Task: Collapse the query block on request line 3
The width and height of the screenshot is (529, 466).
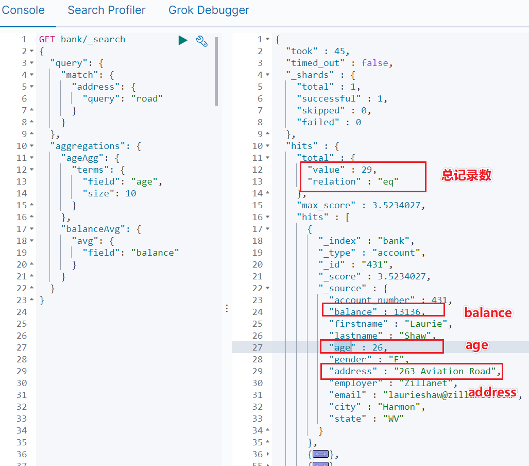Action: coord(32,63)
